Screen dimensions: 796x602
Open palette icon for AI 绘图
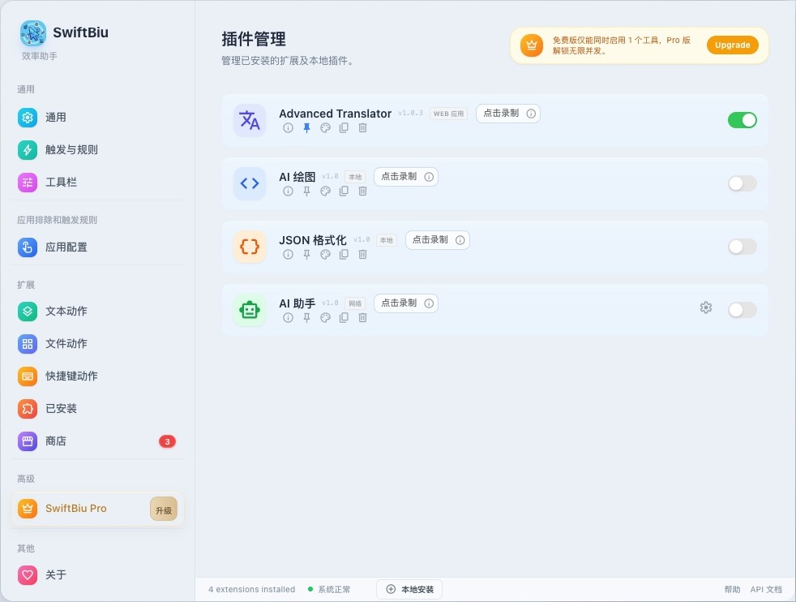pyautogui.click(x=325, y=191)
